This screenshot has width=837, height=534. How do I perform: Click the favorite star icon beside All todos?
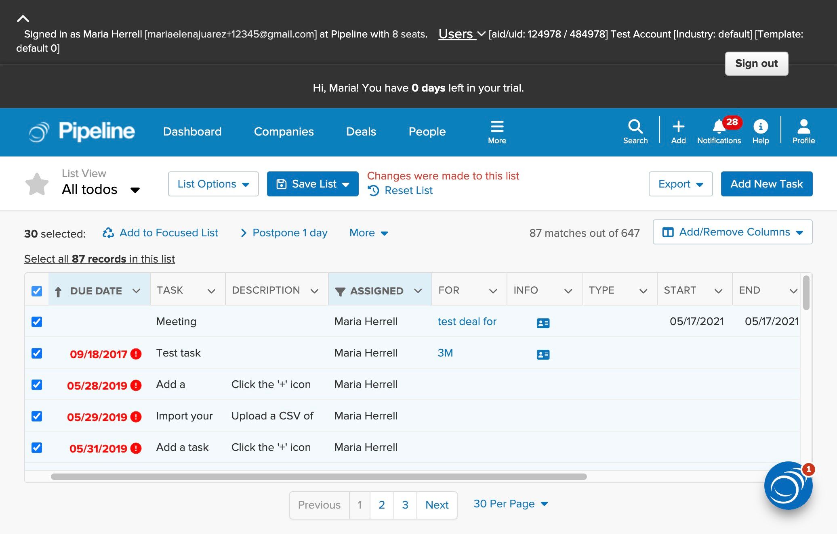click(37, 184)
